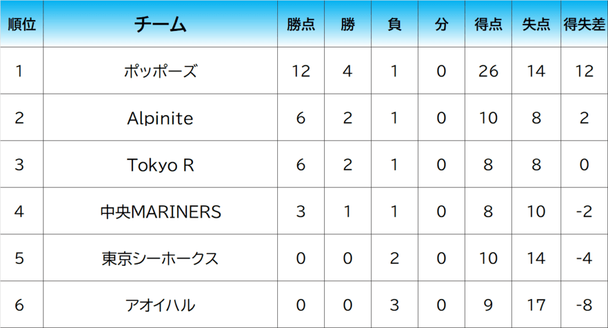
Task: Click the 中央MARINERS team cell
Action: click(160, 212)
